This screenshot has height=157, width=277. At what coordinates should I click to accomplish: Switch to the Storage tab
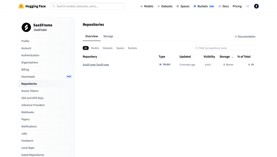(108, 36)
